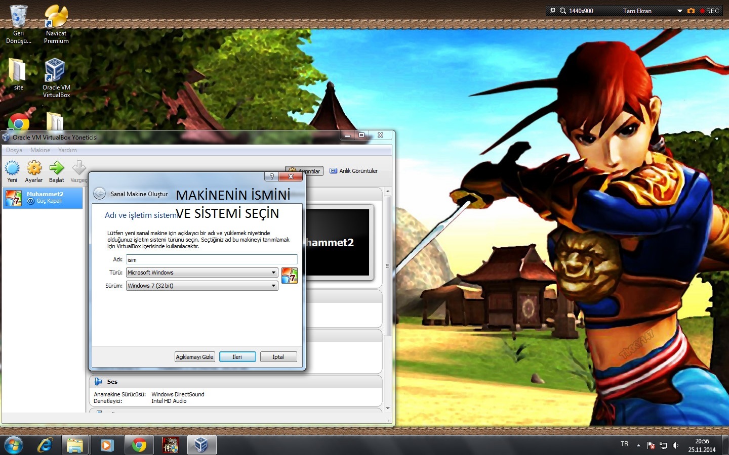Image resolution: width=729 pixels, height=455 pixels.
Task: Open the game icon on the taskbar
Action: pos(170,445)
